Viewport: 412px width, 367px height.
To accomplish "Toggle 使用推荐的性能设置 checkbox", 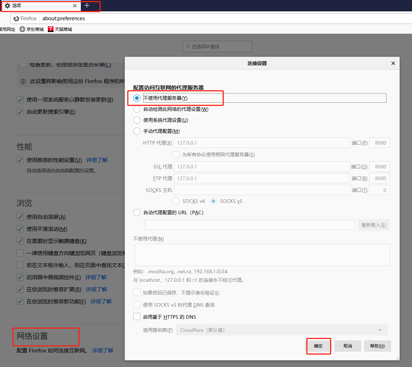I will (x=20, y=160).
